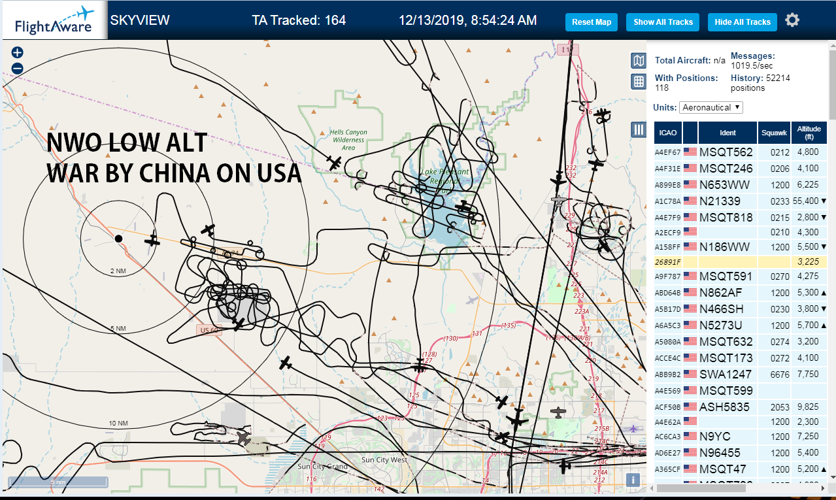This screenshot has width=836, height=500.
Task: Select highlighted 26891F row
Action: click(741, 261)
